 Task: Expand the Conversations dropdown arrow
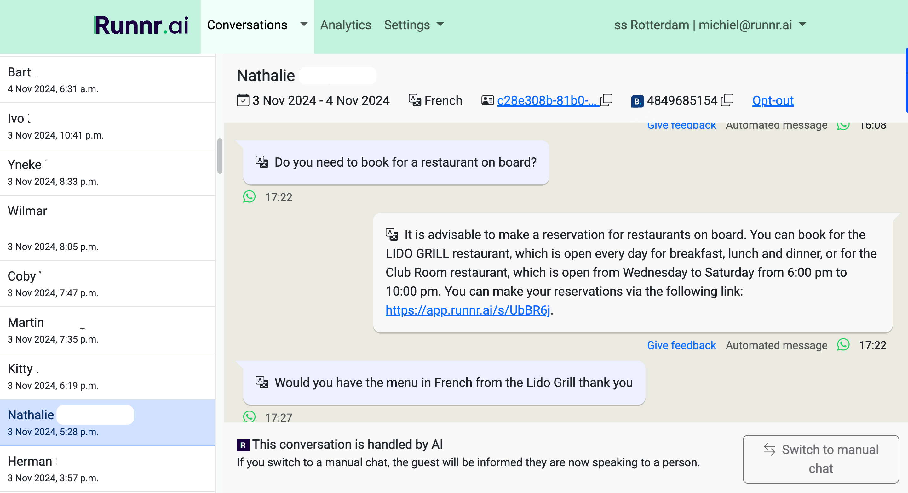click(304, 25)
